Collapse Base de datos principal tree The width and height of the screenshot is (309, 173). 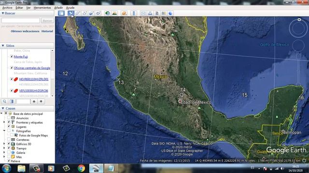tap(2, 113)
